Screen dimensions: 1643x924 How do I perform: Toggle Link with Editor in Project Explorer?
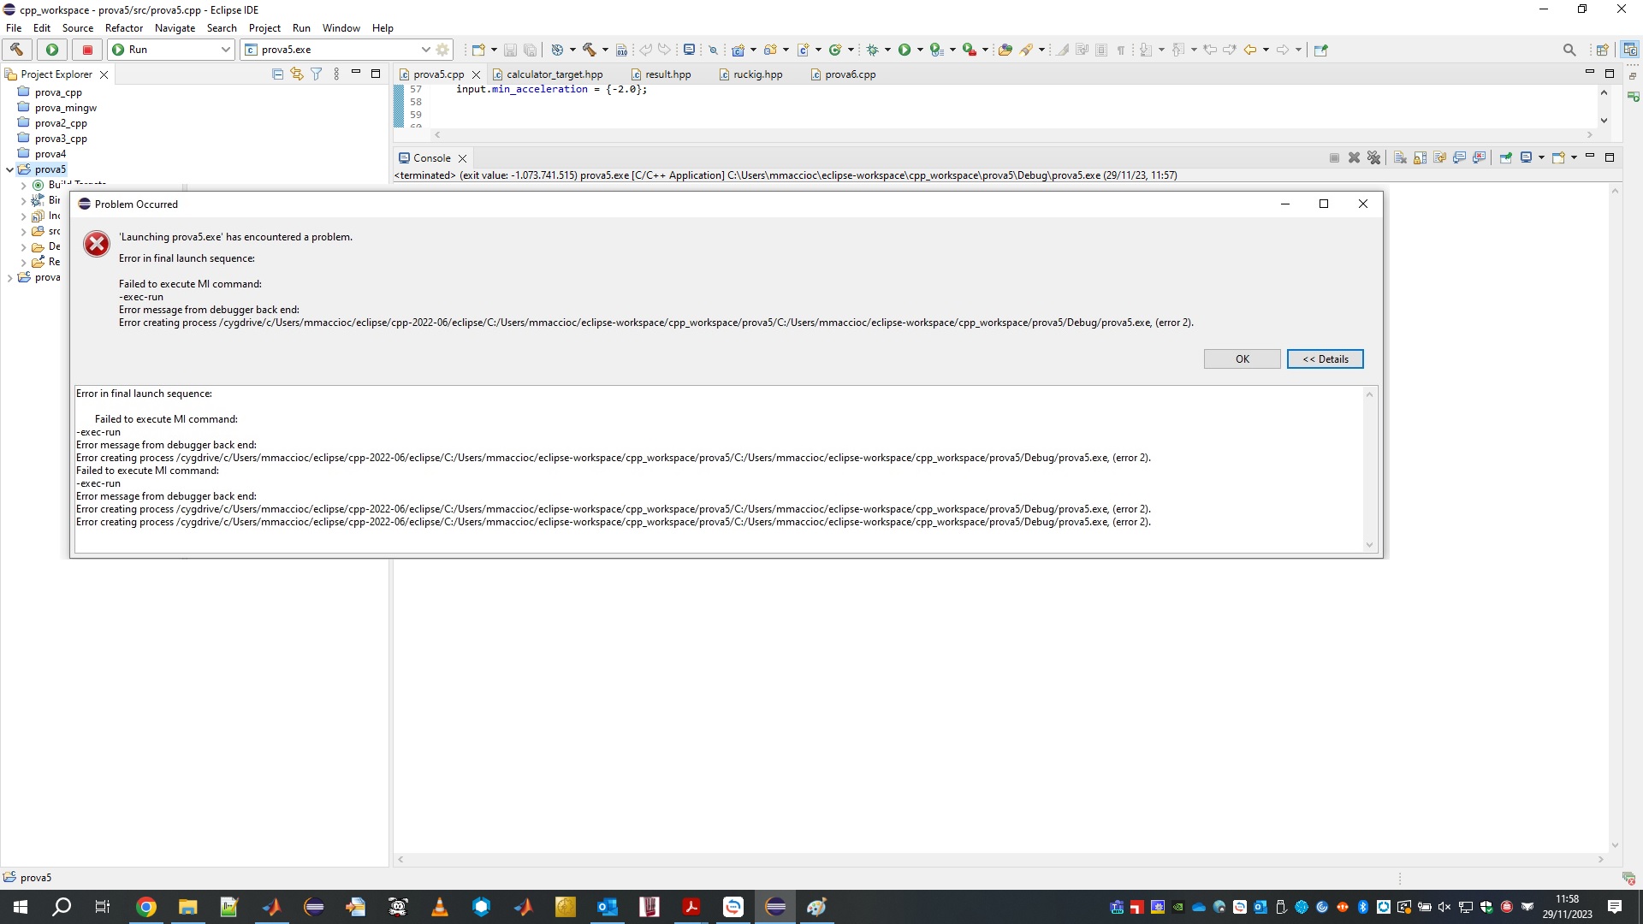[297, 74]
